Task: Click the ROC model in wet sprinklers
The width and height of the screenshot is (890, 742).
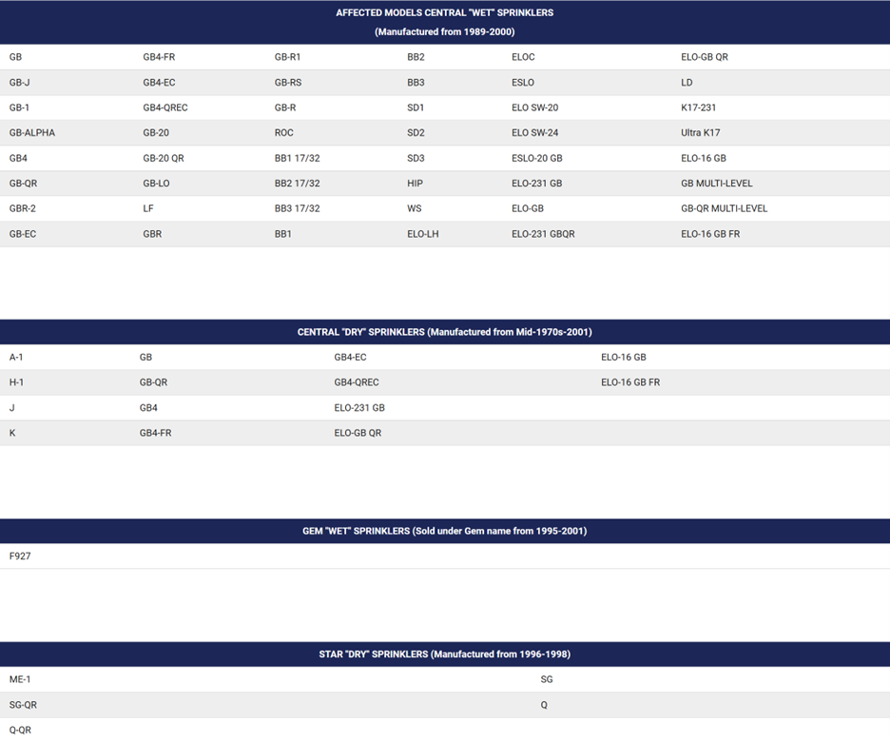Action: 284,133
